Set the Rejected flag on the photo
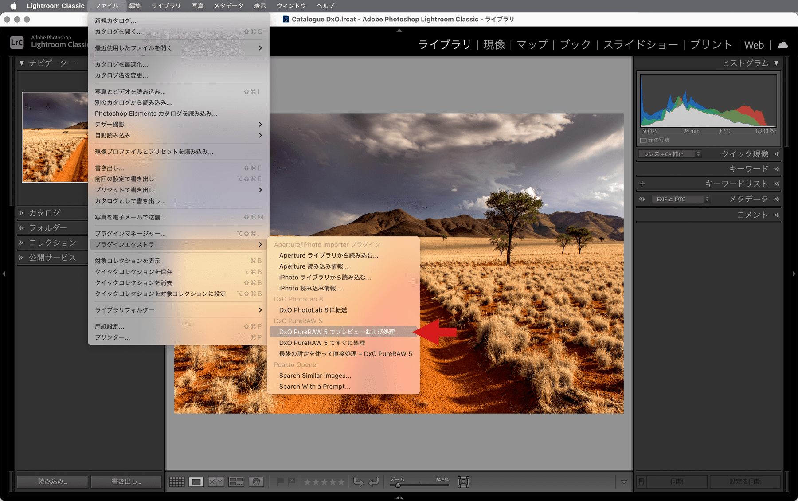Screen dimensions: 798x501 [x=291, y=481]
